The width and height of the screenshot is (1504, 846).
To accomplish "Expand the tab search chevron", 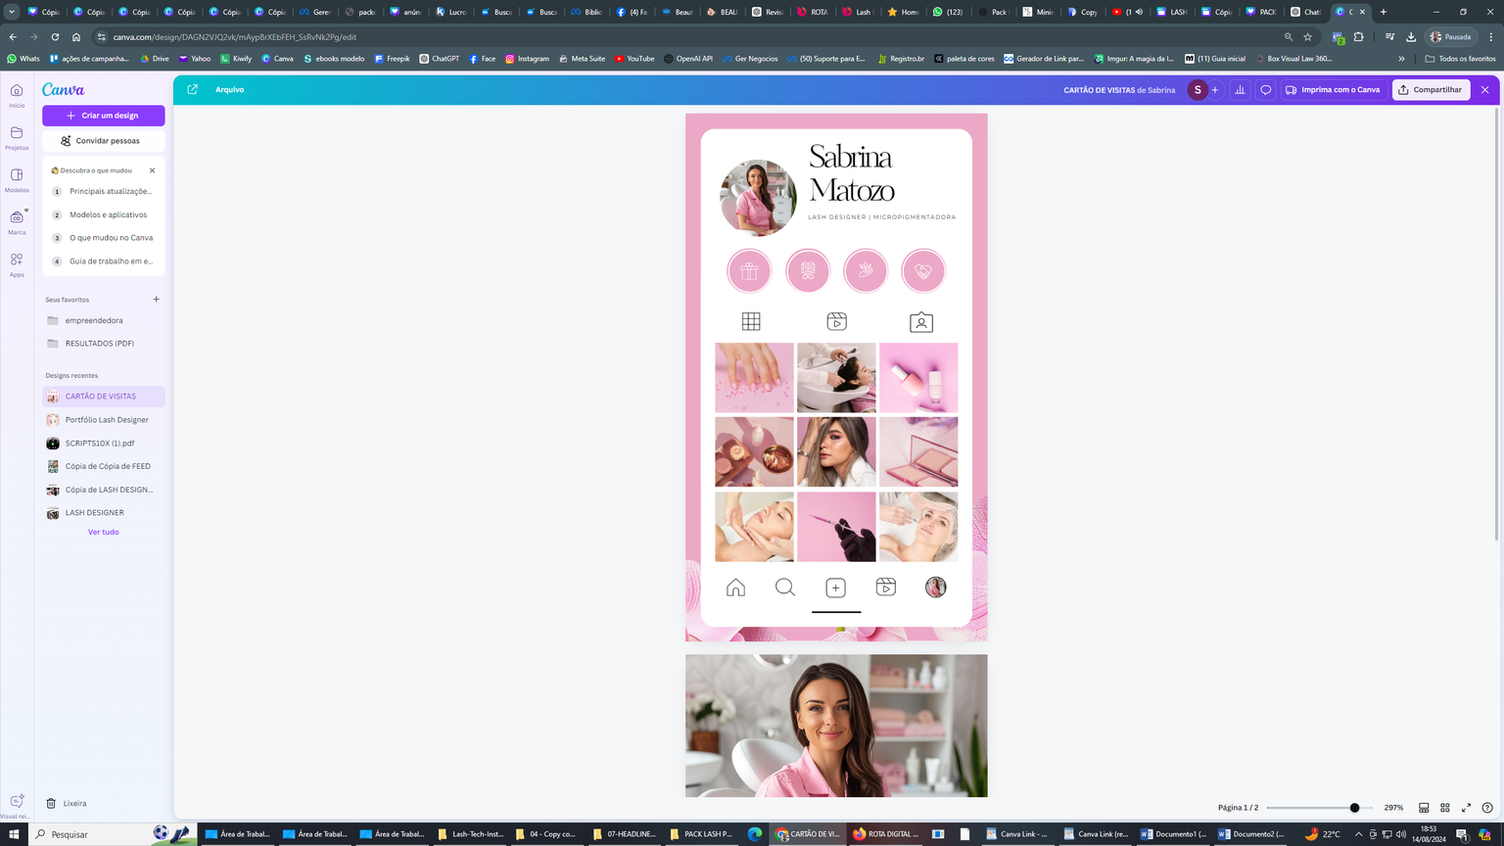I will [12, 12].
